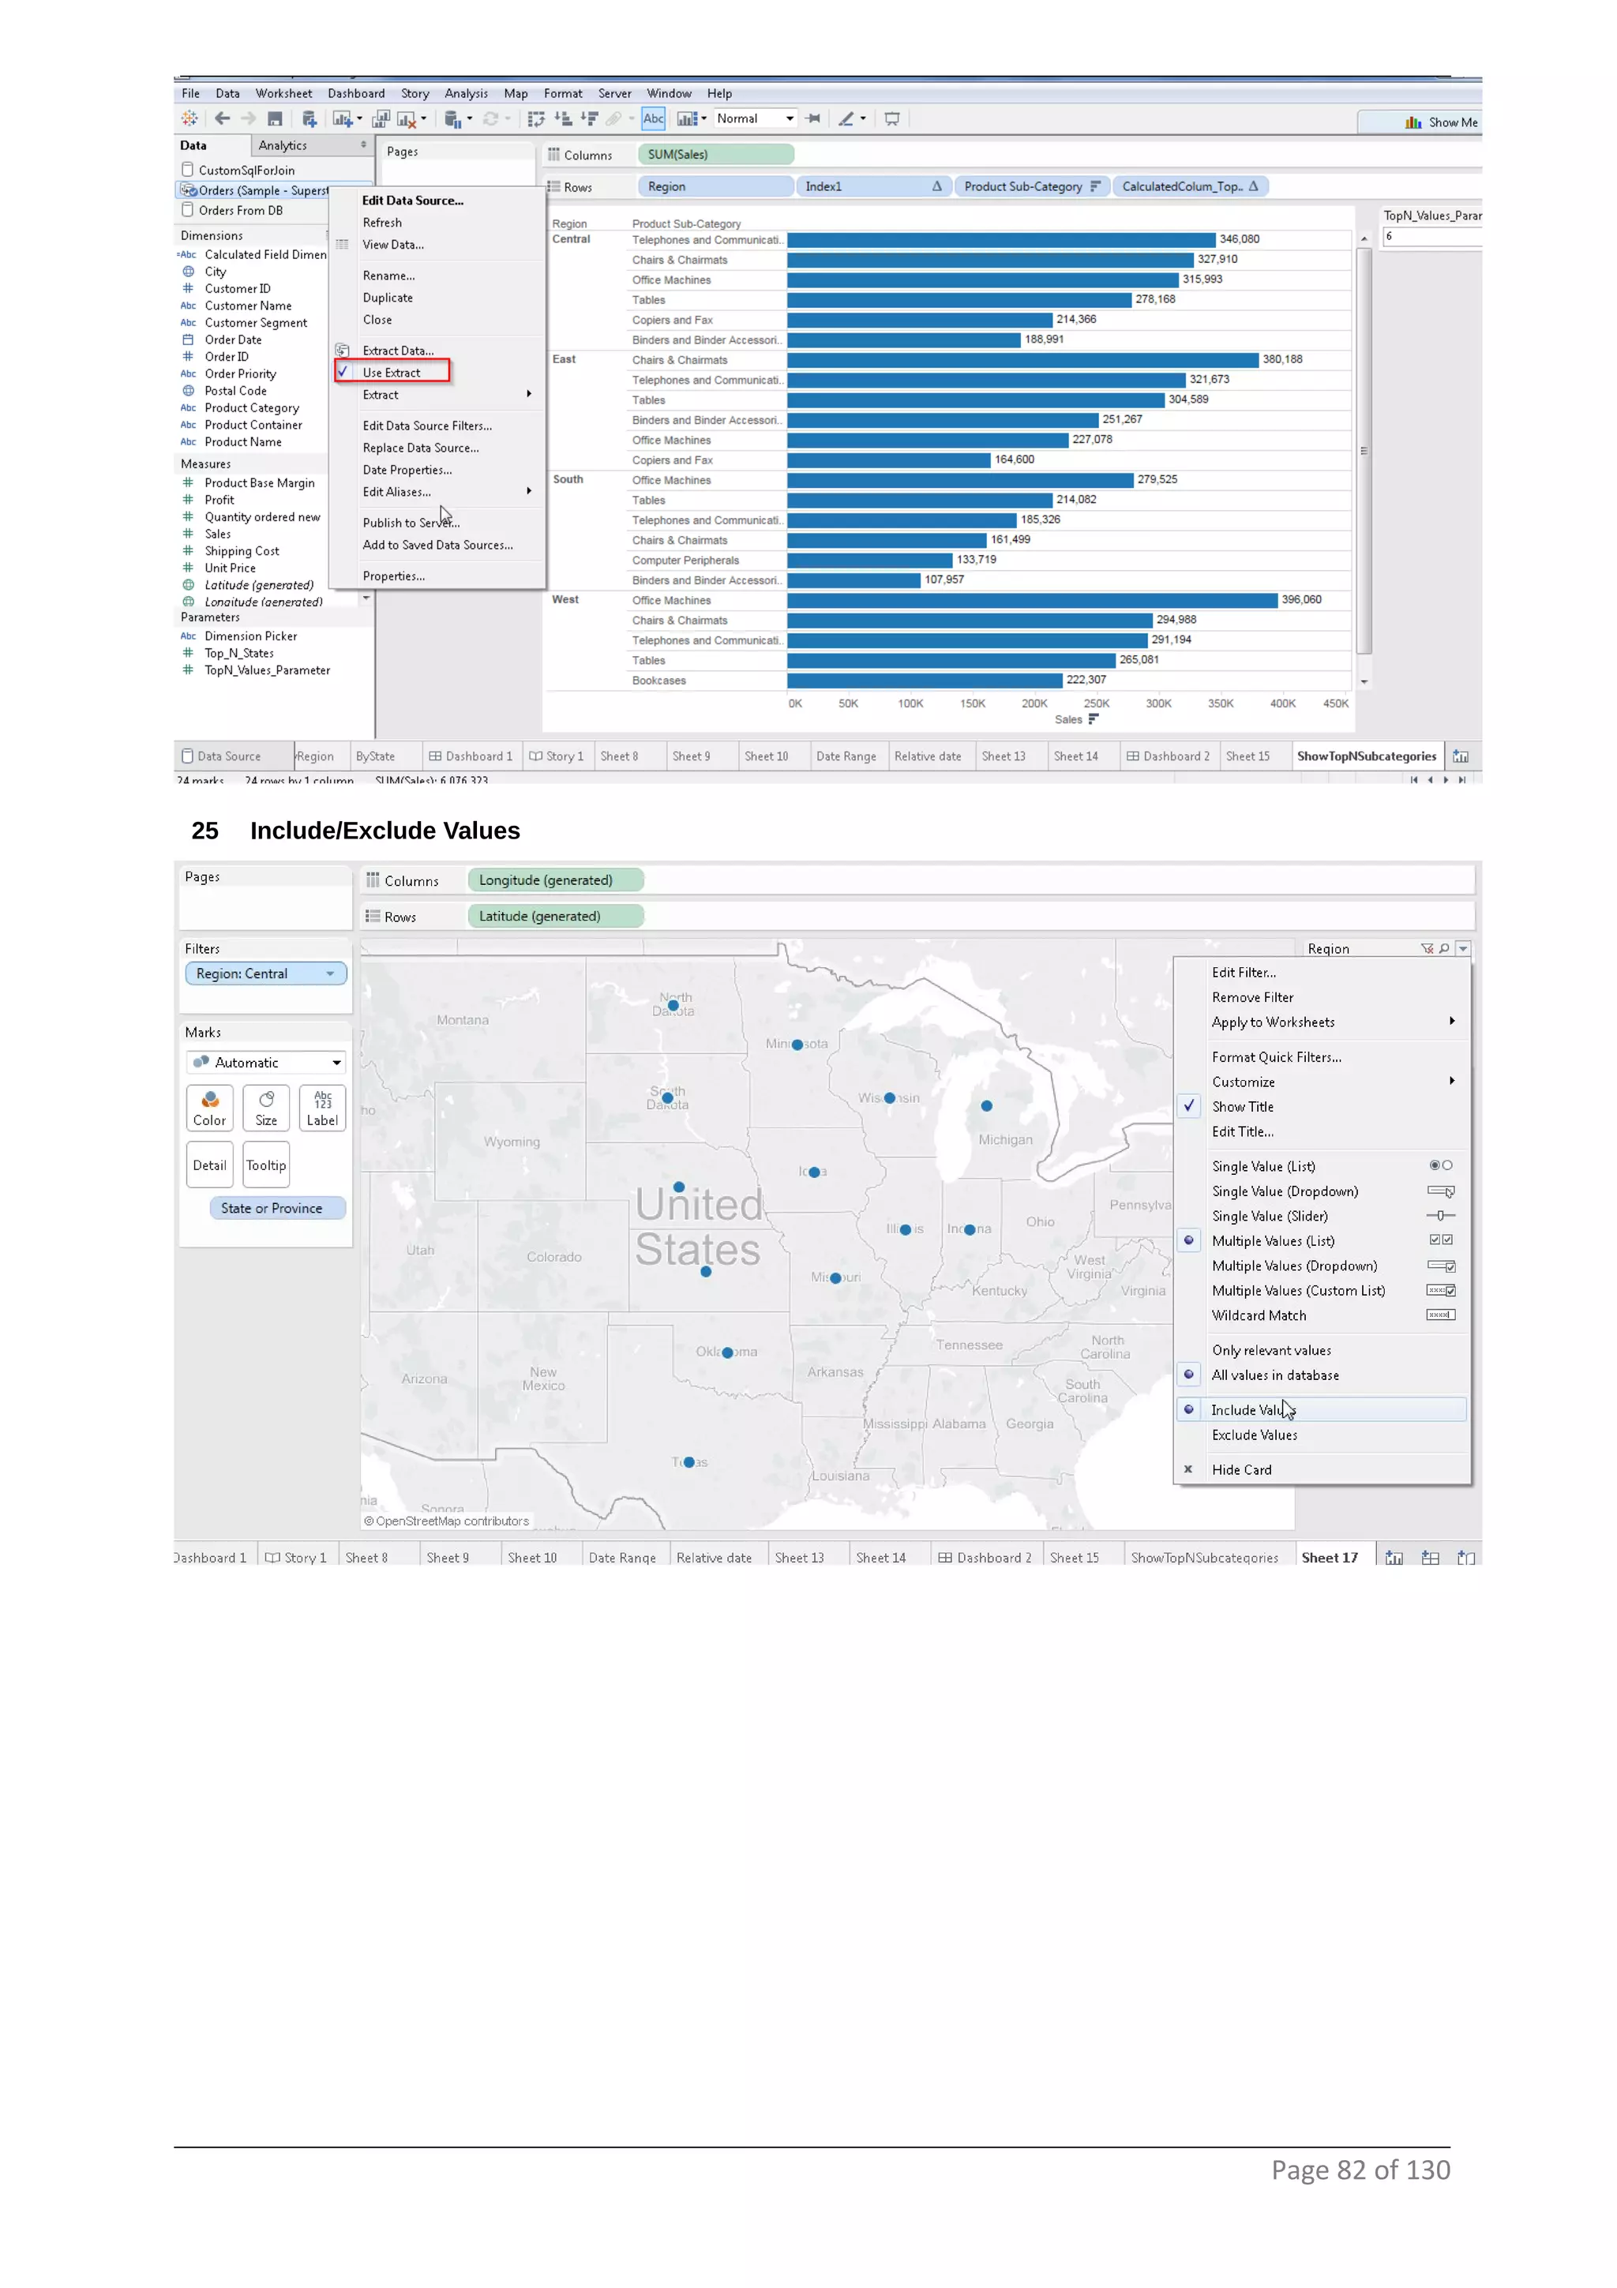Click the Swap rows and columns icon
Viewport: 1617px width, 2288px height.
pyautogui.click(x=536, y=118)
